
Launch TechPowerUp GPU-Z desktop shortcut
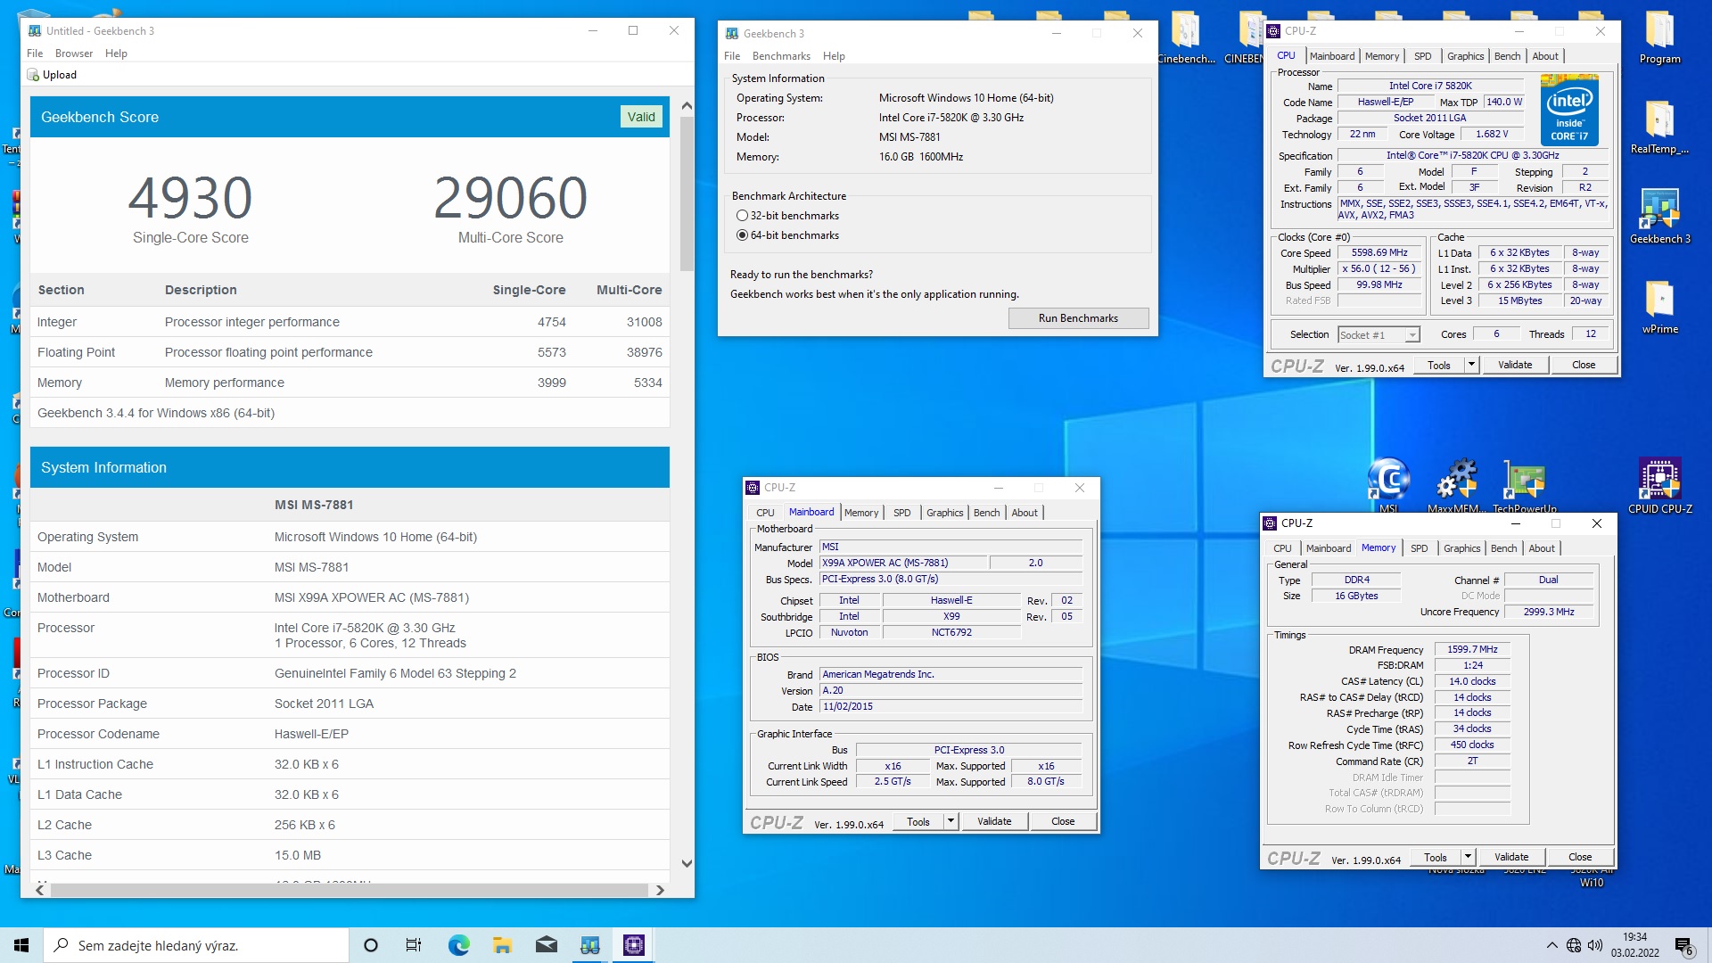(x=1524, y=486)
